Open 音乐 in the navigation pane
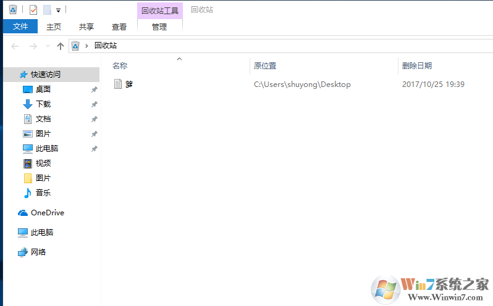 pos(43,192)
